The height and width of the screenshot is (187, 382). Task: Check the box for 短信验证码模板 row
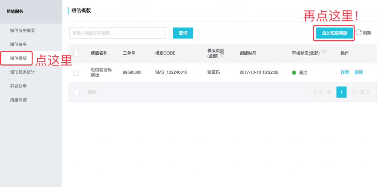tap(76, 72)
